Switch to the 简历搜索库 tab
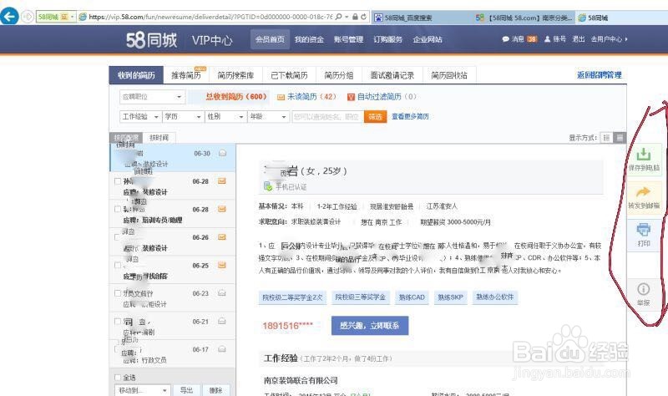Image resolution: width=668 pixels, height=396 pixels. 235,75
